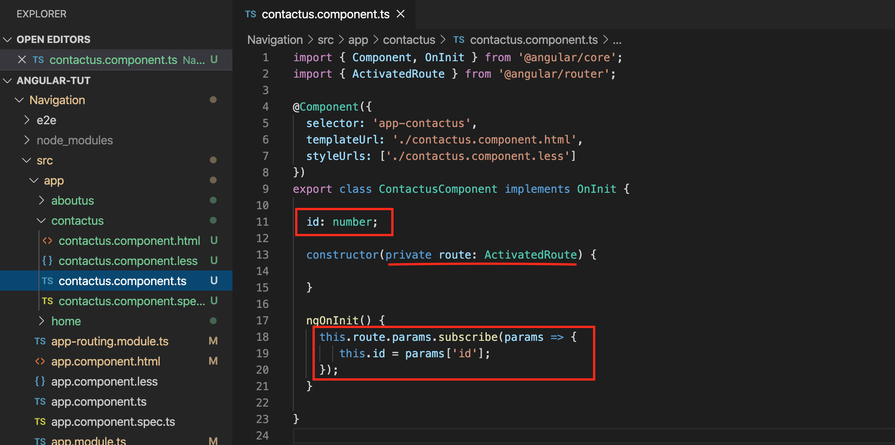Expand the home folder
Screen dimensions: 895x445
[x=41, y=321]
